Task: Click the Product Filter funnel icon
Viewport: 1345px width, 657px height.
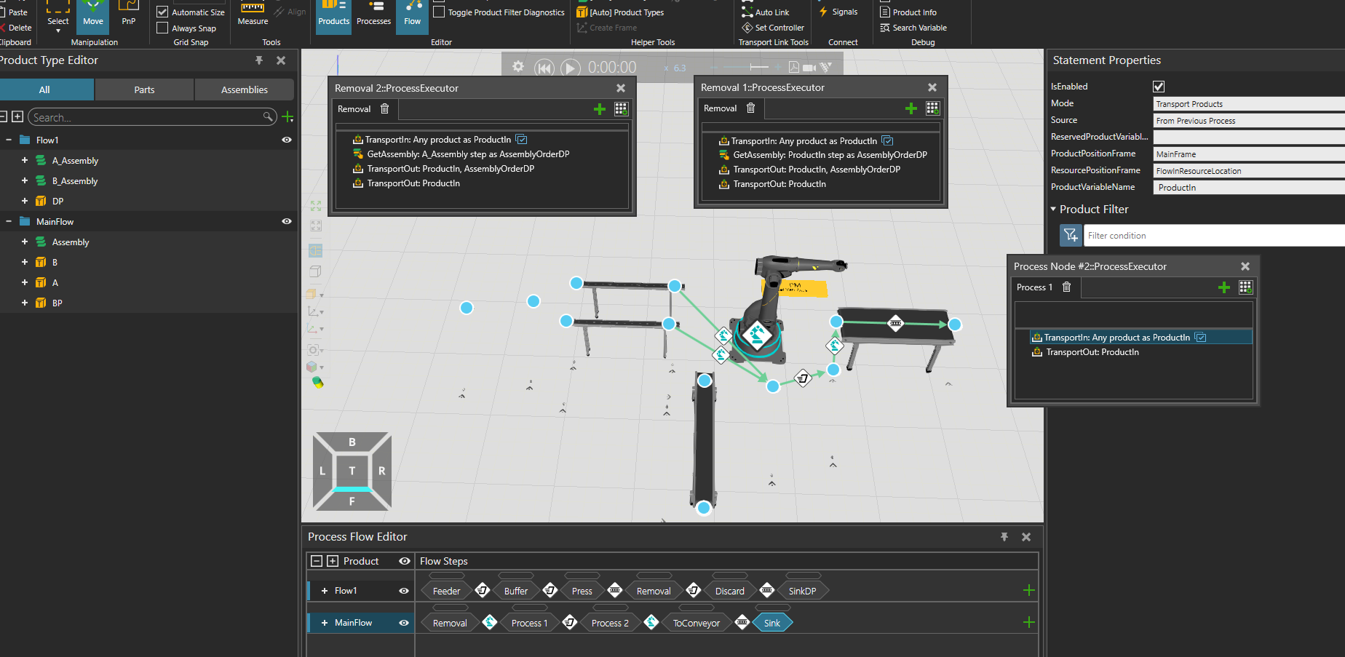Action: [1070, 236]
